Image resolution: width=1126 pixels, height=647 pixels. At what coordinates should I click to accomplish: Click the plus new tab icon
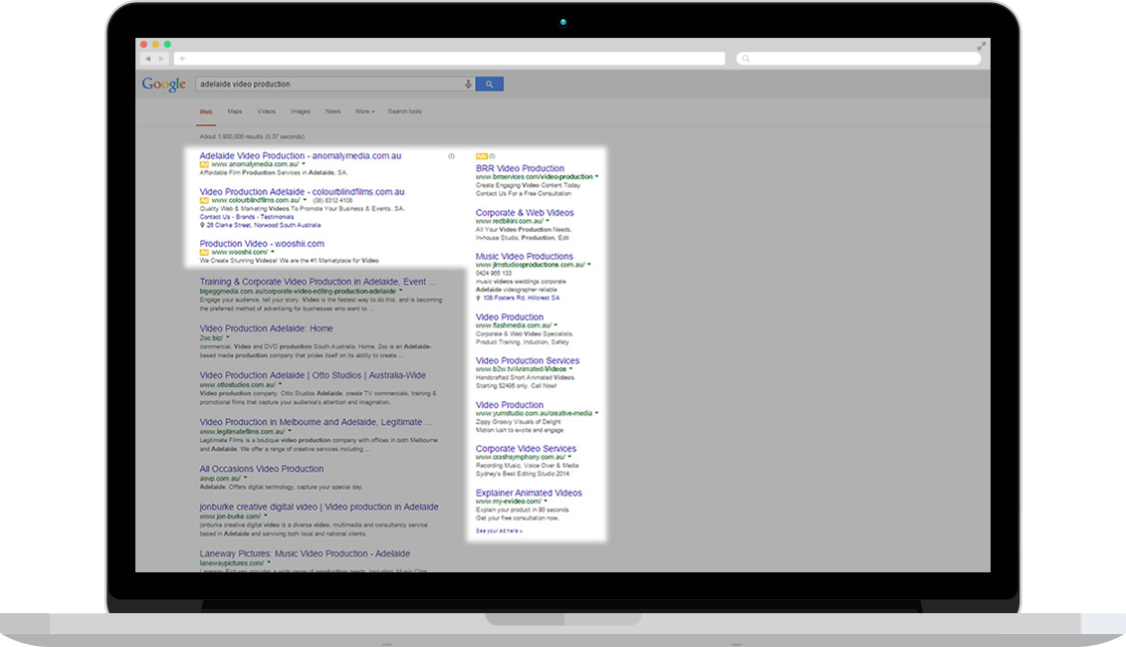click(182, 59)
